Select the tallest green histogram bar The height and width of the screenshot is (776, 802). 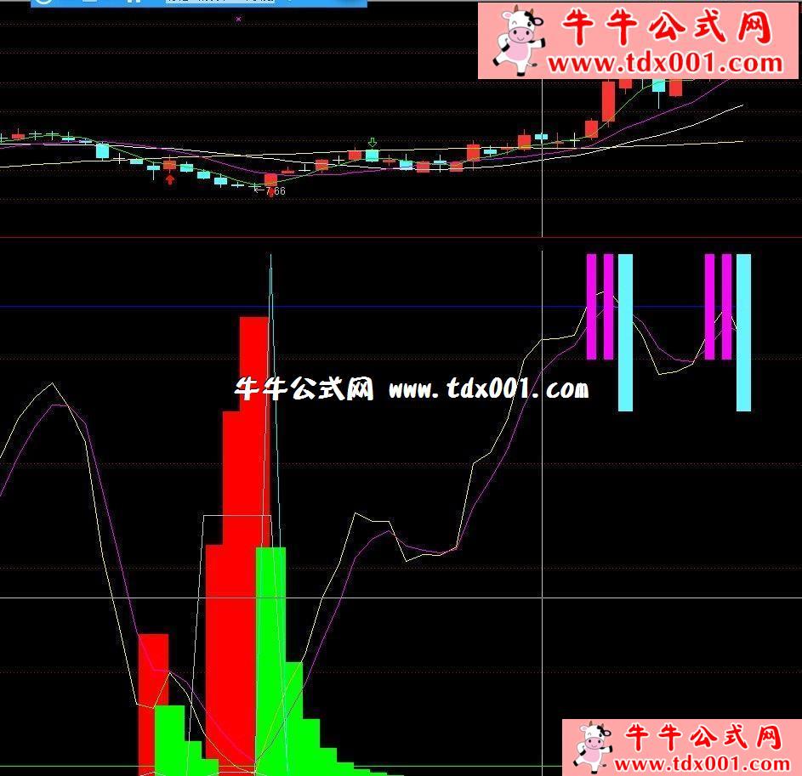click(271, 654)
